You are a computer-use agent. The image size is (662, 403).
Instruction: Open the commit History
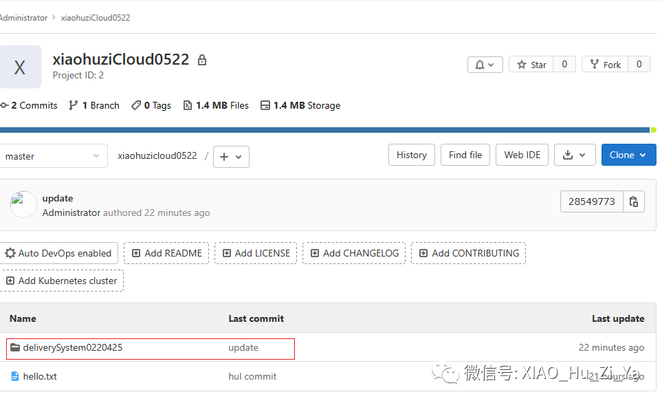(x=412, y=155)
